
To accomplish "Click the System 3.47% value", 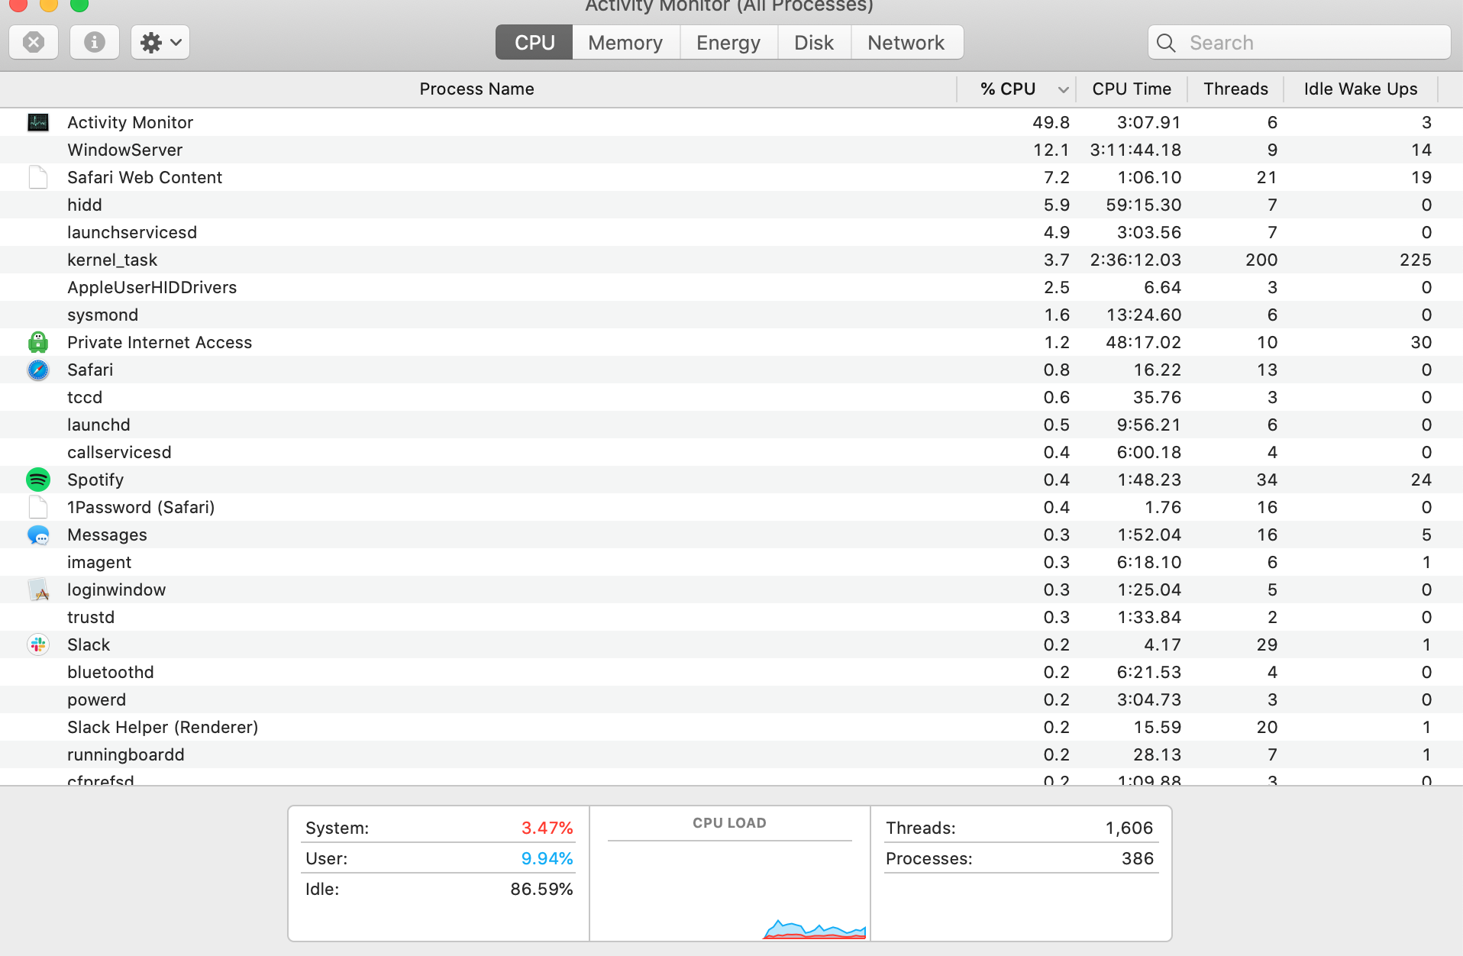I will [547, 828].
